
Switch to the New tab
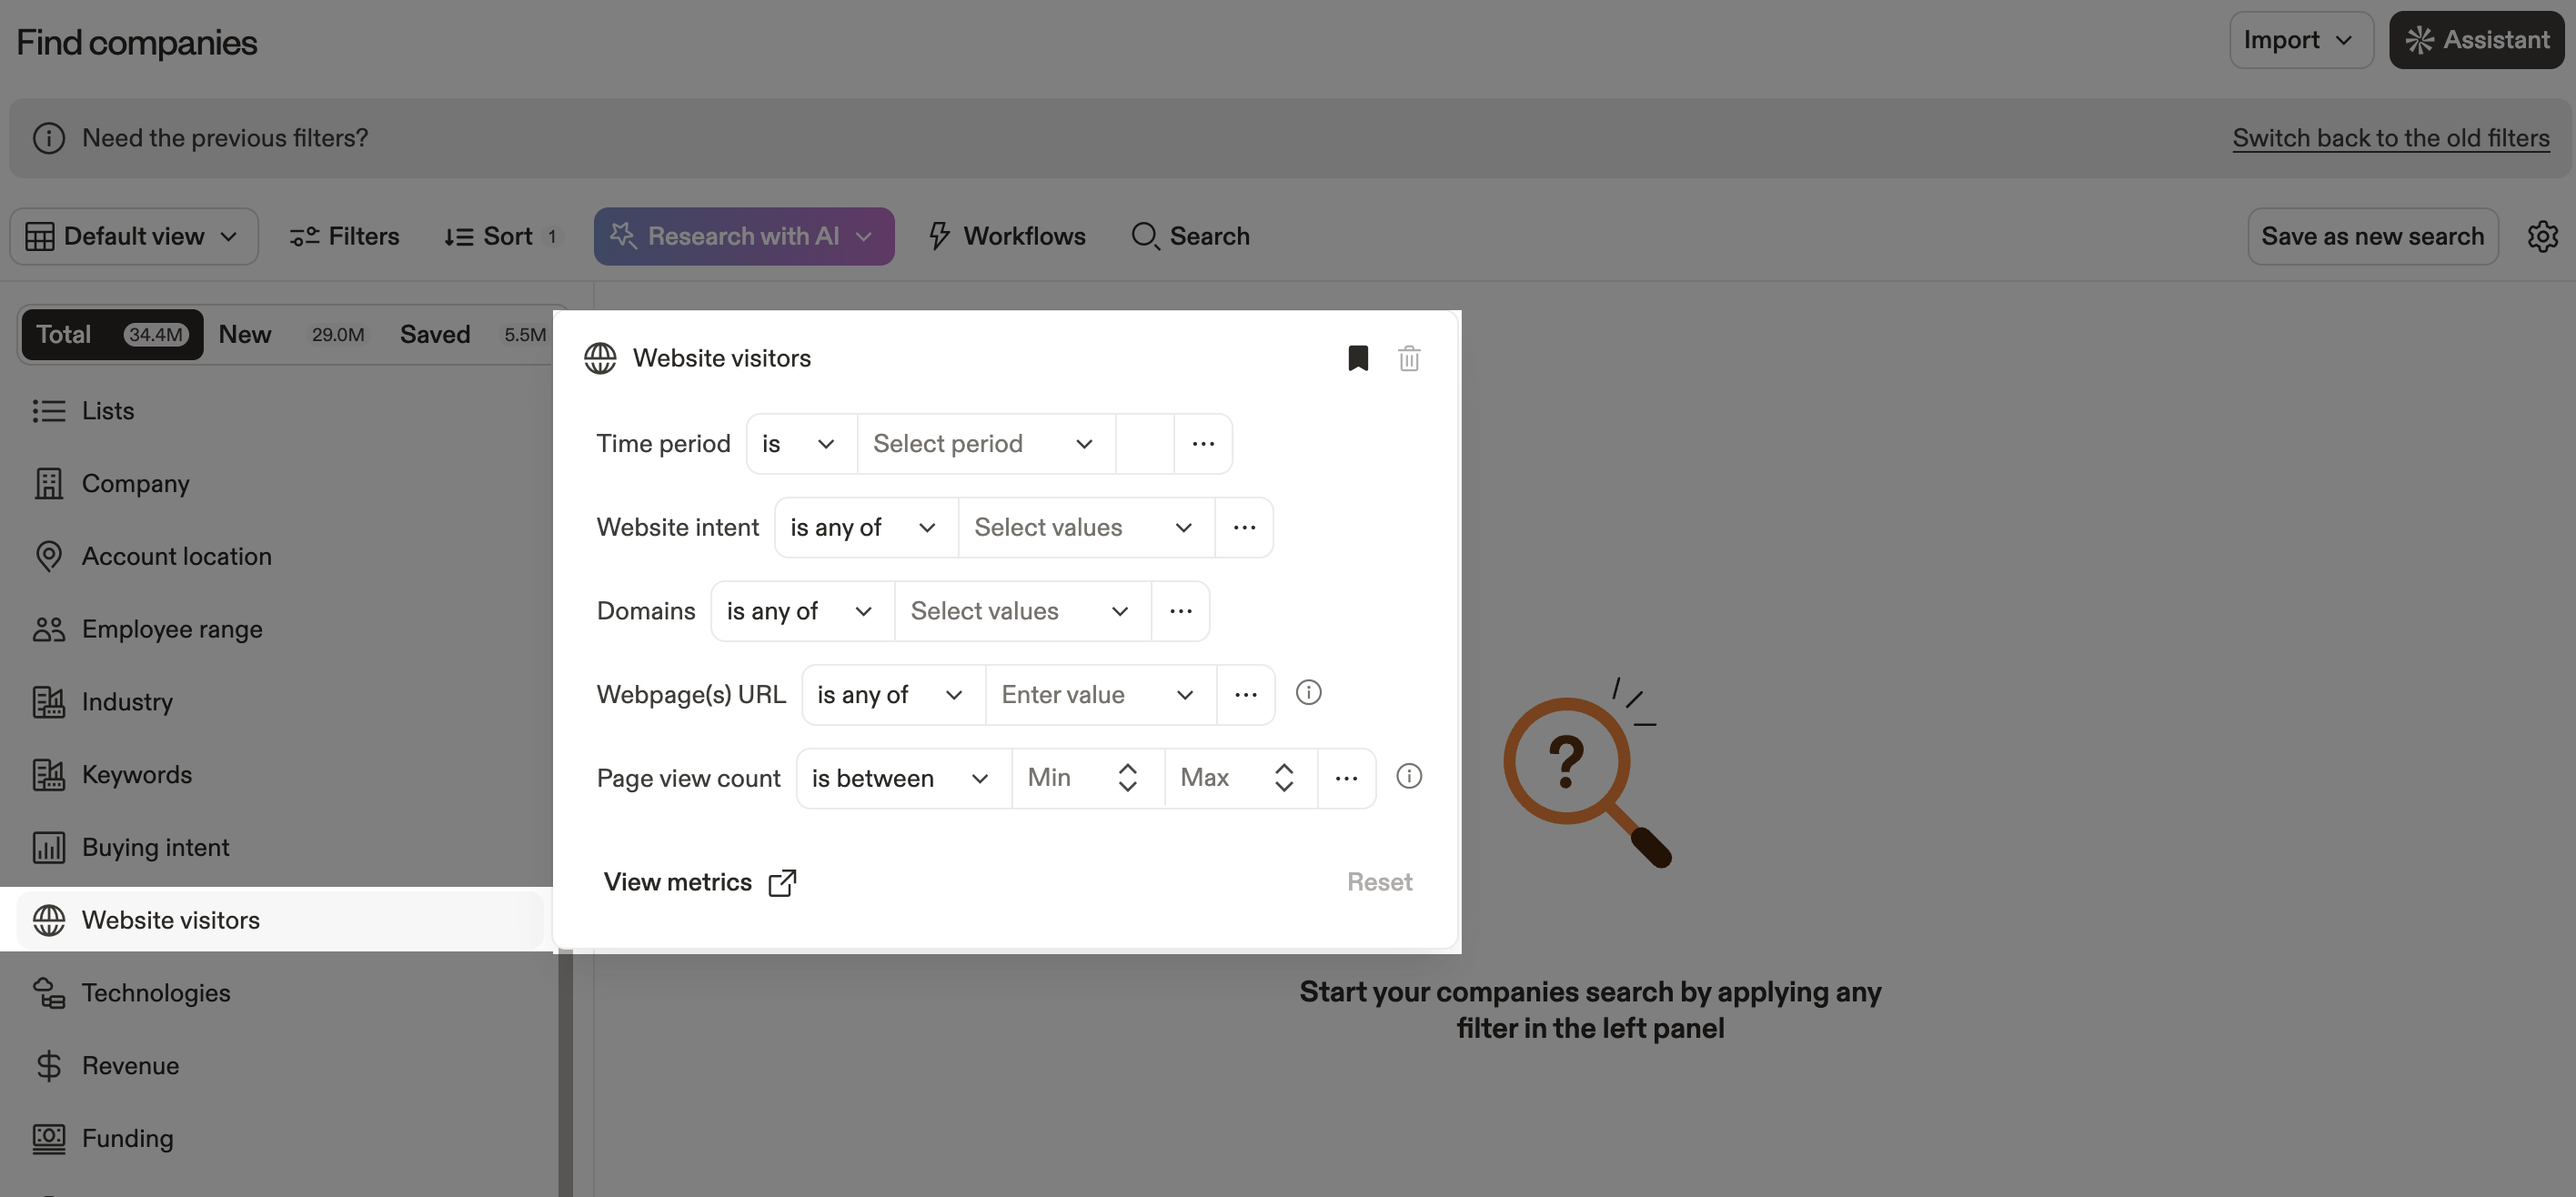pyautogui.click(x=245, y=334)
